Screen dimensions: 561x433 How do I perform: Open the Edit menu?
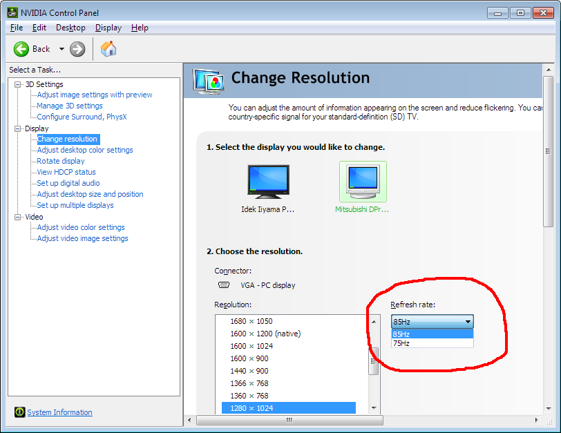(39, 28)
